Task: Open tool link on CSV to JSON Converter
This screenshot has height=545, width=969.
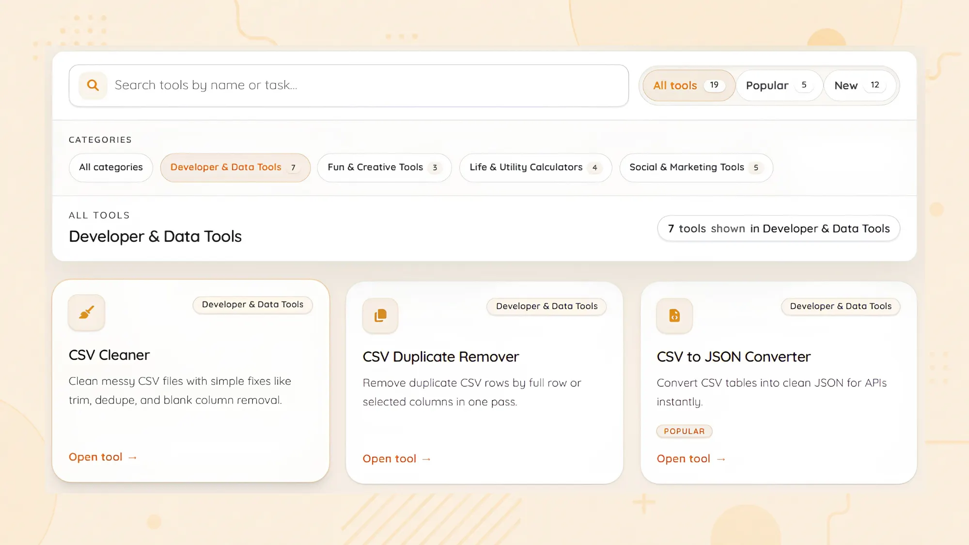Action: (x=691, y=459)
